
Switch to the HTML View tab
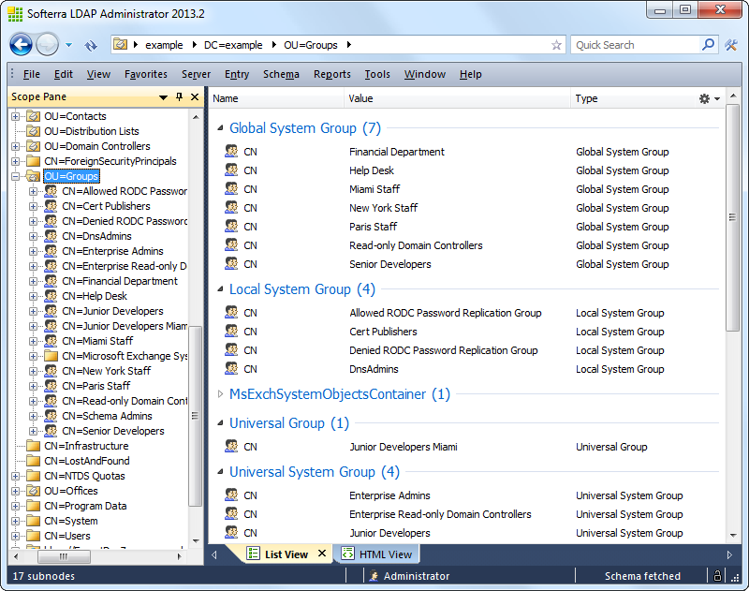pyautogui.click(x=377, y=554)
